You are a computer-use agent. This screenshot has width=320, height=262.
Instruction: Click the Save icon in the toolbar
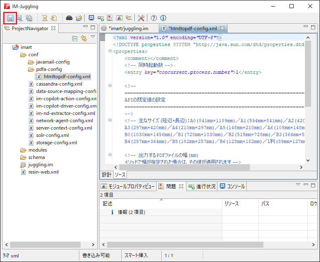point(10,18)
